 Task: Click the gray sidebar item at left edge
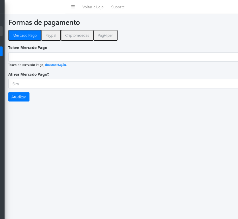coord(1,31)
